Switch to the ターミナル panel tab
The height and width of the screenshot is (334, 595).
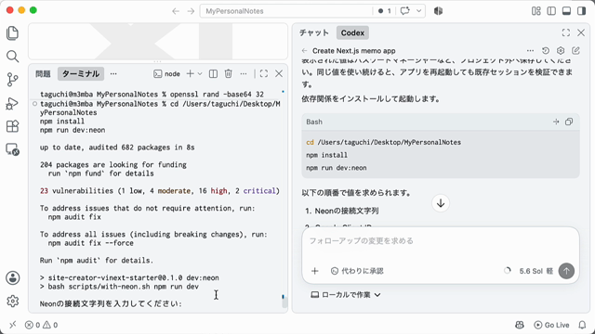coord(81,74)
